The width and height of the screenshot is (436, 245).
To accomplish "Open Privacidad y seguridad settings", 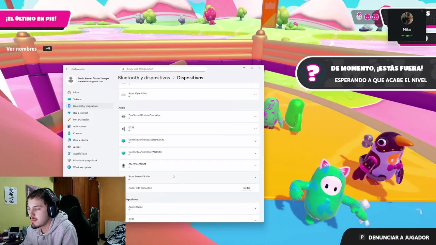I will (89, 160).
